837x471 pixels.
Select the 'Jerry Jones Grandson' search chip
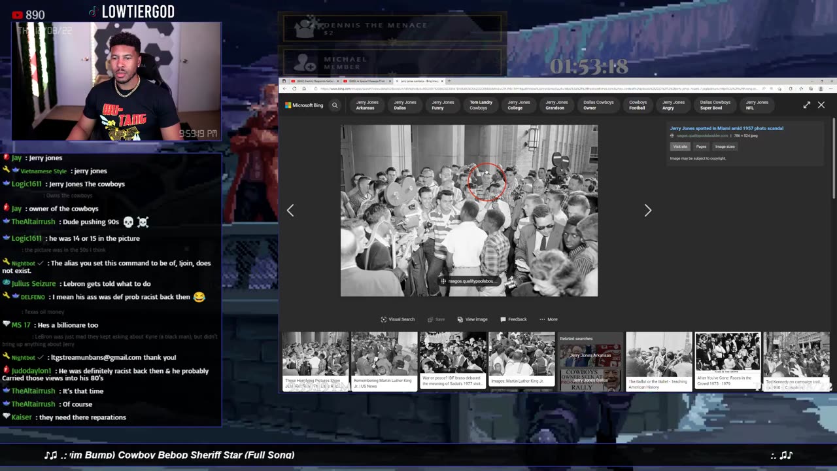[556, 105]
